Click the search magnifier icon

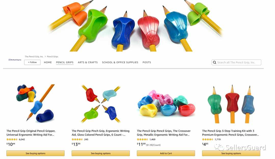[214, 62]
